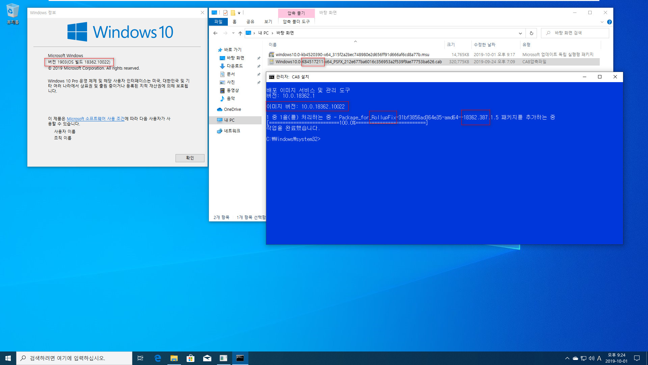Open the network tray icon

pos(584,358)
